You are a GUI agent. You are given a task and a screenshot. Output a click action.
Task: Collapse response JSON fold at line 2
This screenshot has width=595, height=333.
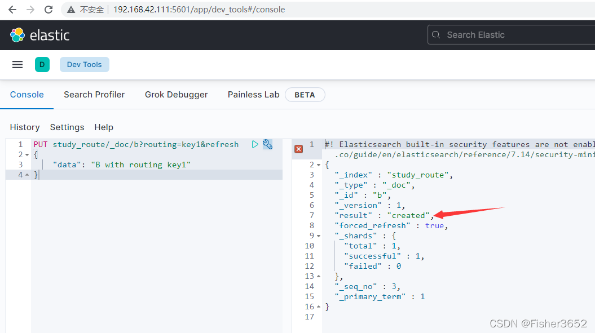(319, 165)
